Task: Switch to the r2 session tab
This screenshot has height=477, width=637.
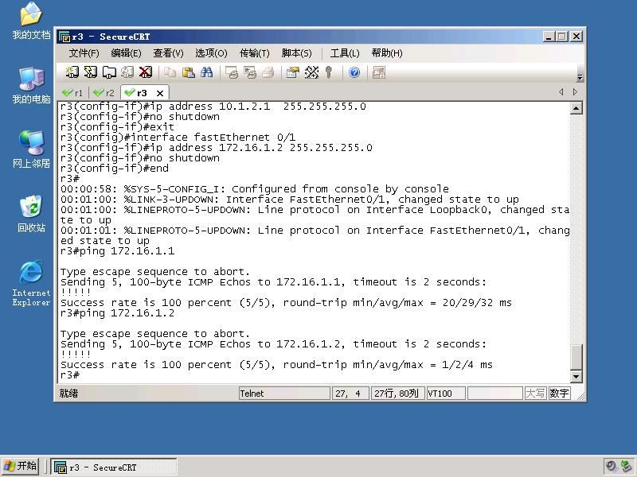Action: [x=104, y=93]
